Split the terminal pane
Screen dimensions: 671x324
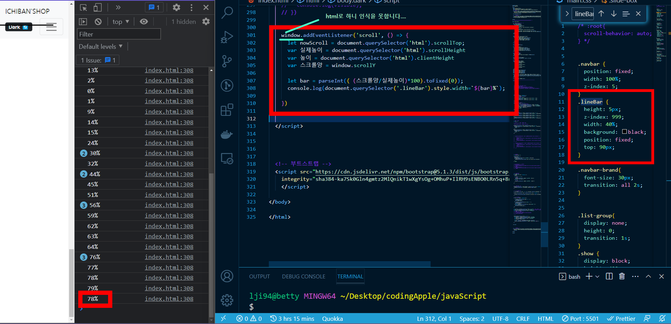click(609, 277)
